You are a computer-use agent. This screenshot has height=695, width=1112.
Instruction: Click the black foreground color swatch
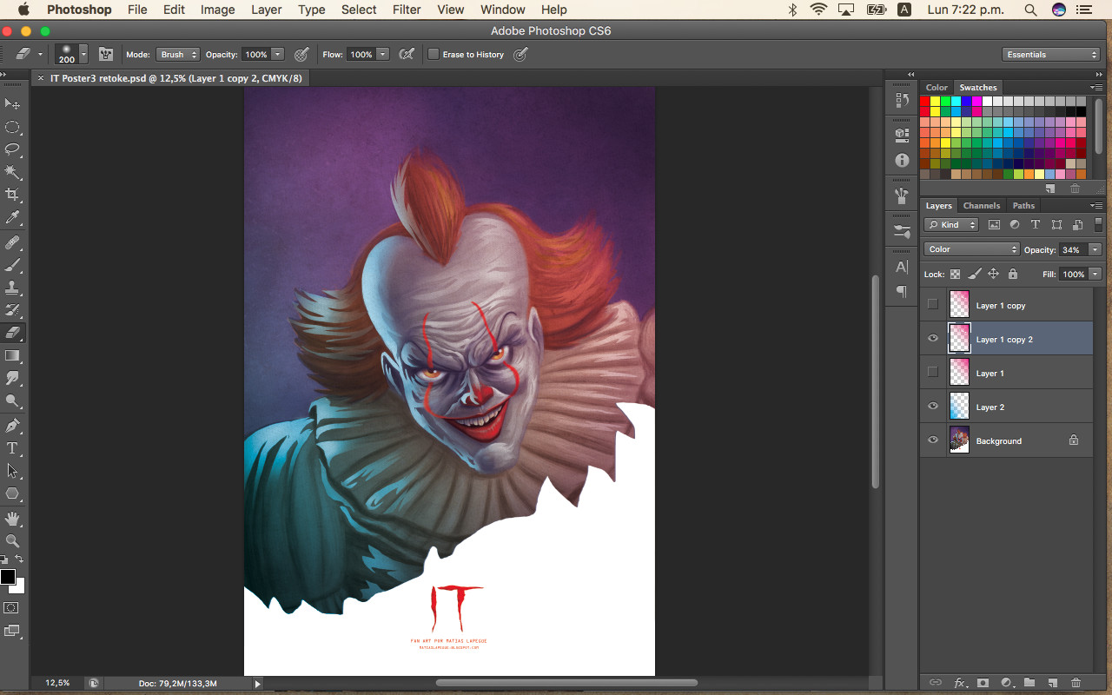(x=8, y=577)
